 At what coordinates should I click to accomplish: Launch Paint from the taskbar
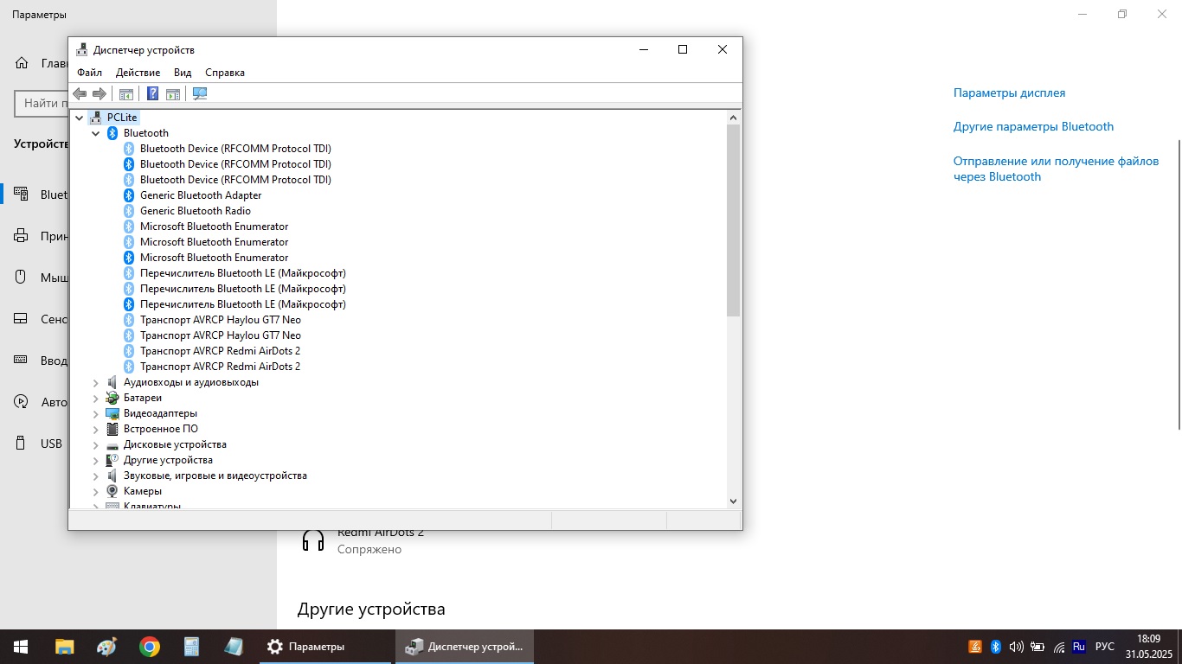coord(106,647)
